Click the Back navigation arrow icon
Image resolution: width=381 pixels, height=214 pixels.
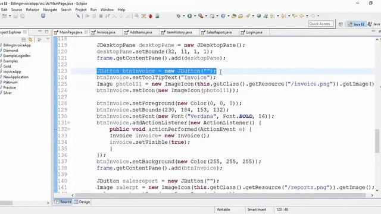302,16
